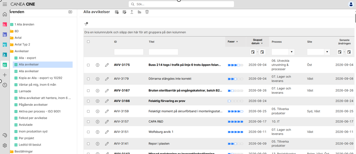Screen dimensions: 356x154
Task: Open the chart statistics icon
Action: point(140,12)
